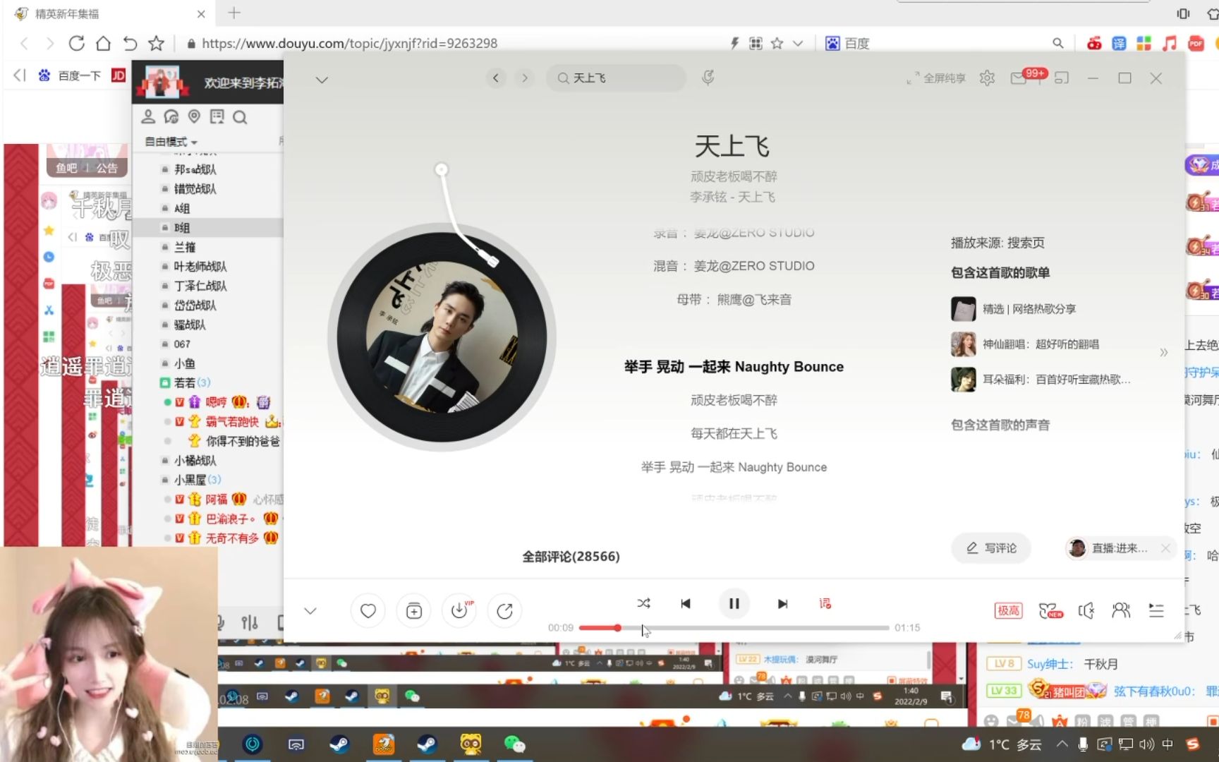This screenshot has width=1219, height=762.
Task: Open the play queue list
Action: [x=1156, y=610]
